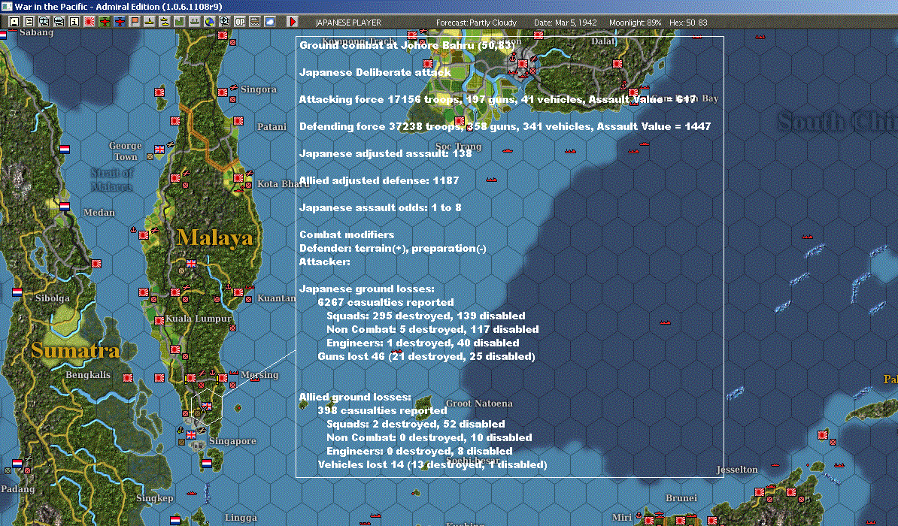The height and width of the screenshot is (526, 898).
Task: Select the British flag base at Singapore
Action: 191,435
